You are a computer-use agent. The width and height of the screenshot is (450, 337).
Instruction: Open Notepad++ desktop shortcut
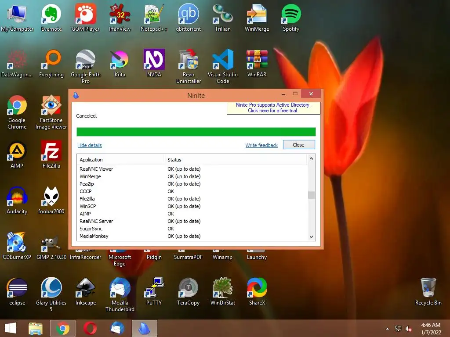154,17
